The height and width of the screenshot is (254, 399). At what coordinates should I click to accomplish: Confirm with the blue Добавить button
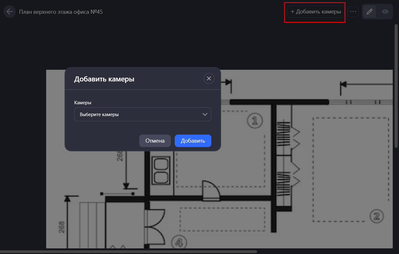pos(193,141)
